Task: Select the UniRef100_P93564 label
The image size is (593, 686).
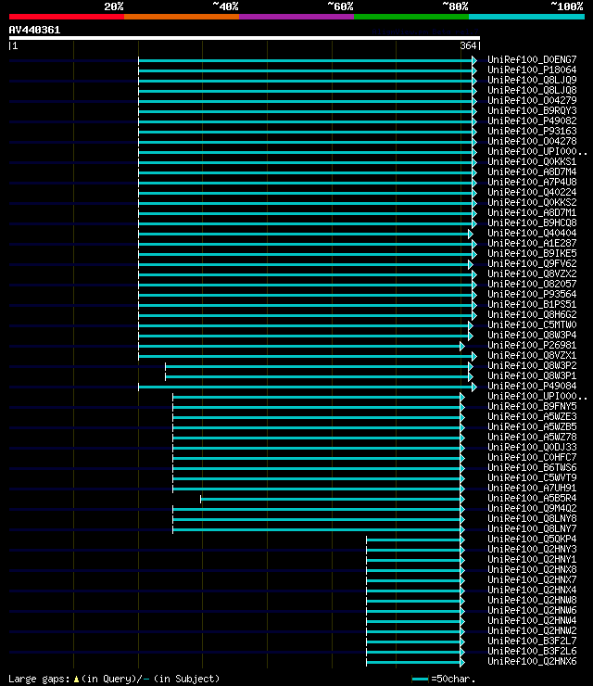Action: [x=532, y=294]
